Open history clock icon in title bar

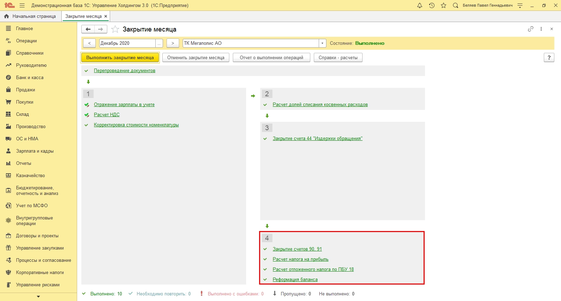point(432,6)
